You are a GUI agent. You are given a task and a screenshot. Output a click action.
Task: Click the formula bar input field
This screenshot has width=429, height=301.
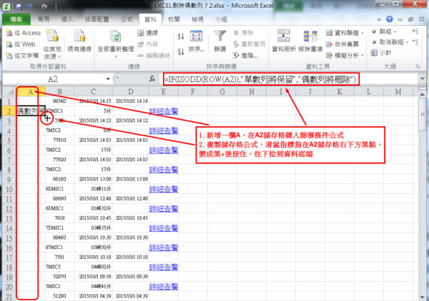coord(290,79)
